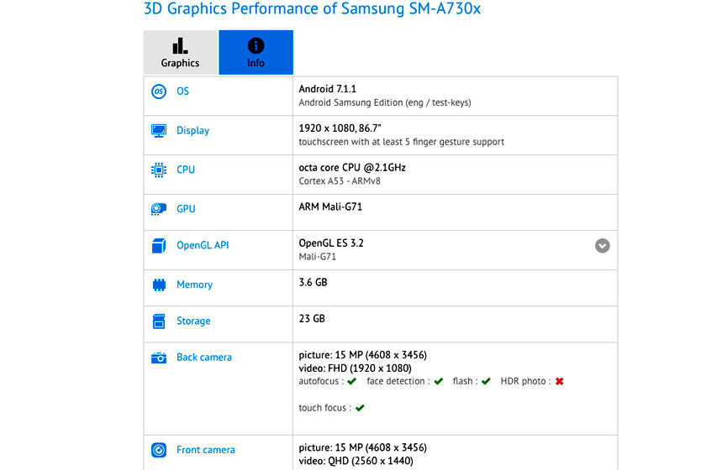Expand the OpenGL ES 3.2 details chevron
This screenshot has height=470, width=706.
tap(602, 246)
